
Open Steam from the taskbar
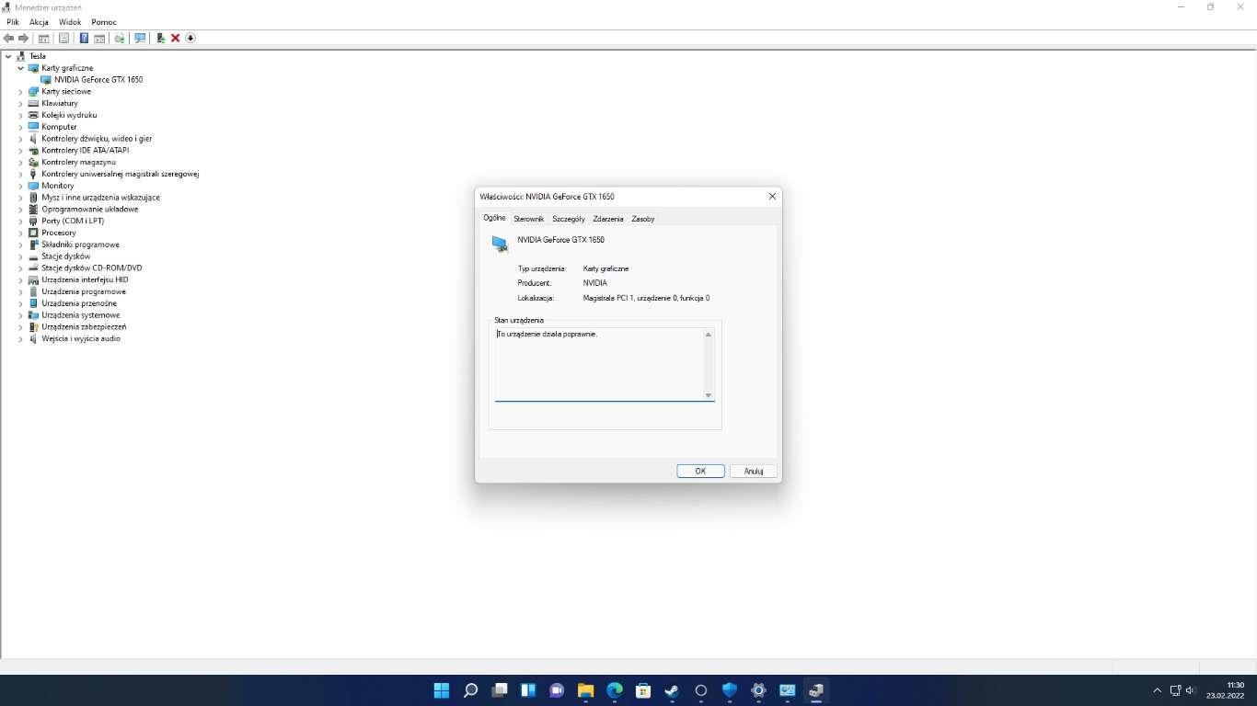[672, 690]
